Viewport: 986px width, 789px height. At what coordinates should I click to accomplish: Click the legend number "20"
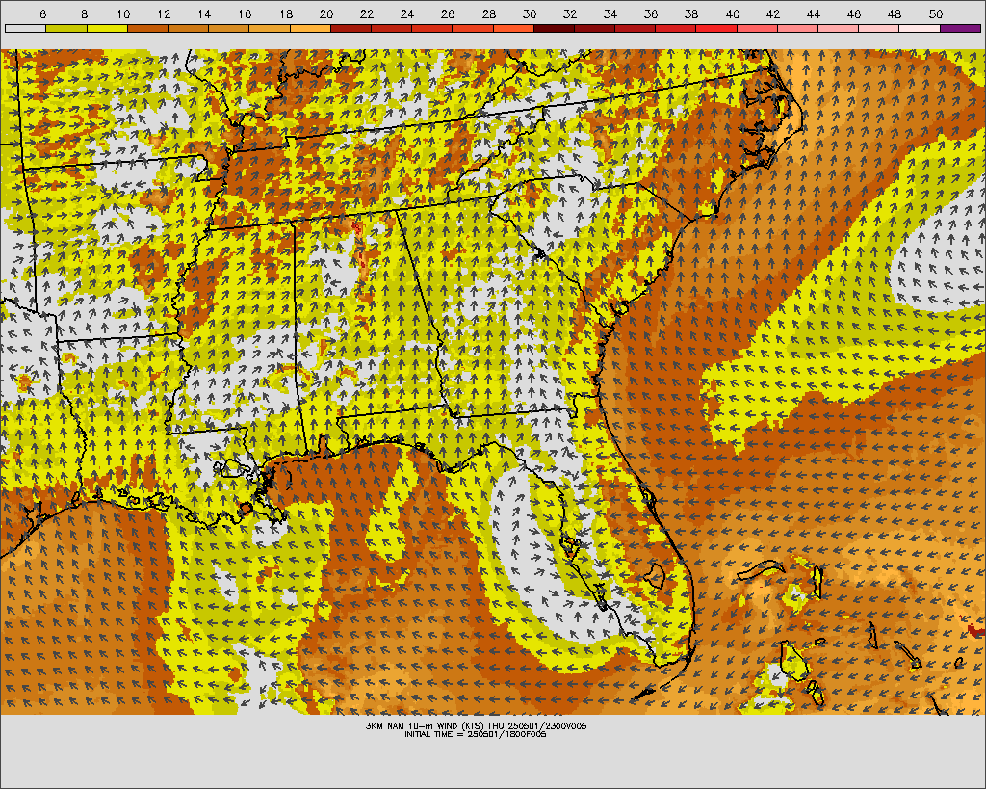326,13
